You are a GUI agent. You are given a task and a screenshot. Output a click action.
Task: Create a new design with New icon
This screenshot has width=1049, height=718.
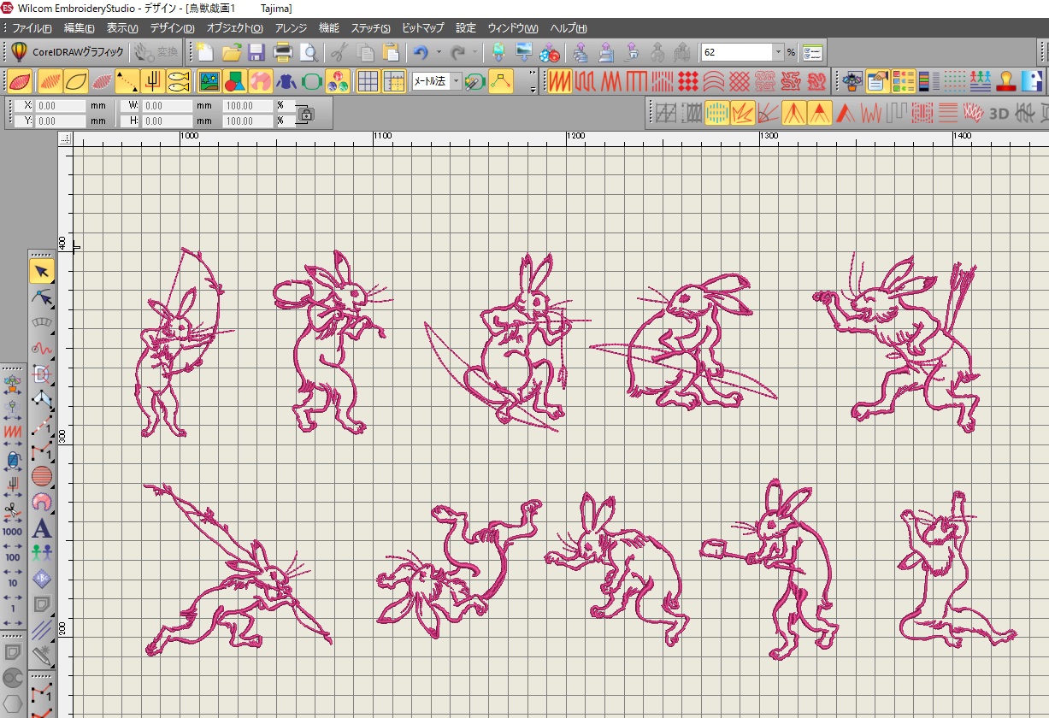coord(205,52)
